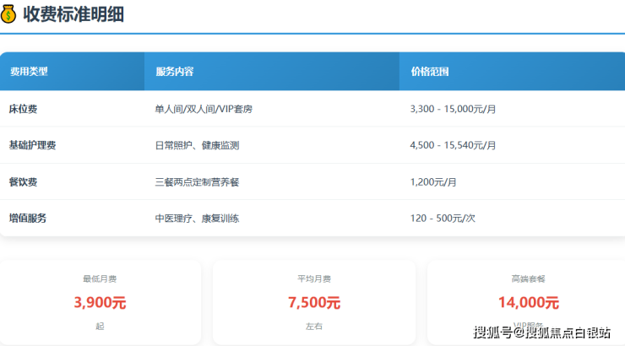The height and width of the screenshot is (346, 625).
Task: Open the 平均月费 7,500元 card
Action: (x=313, y=301)
